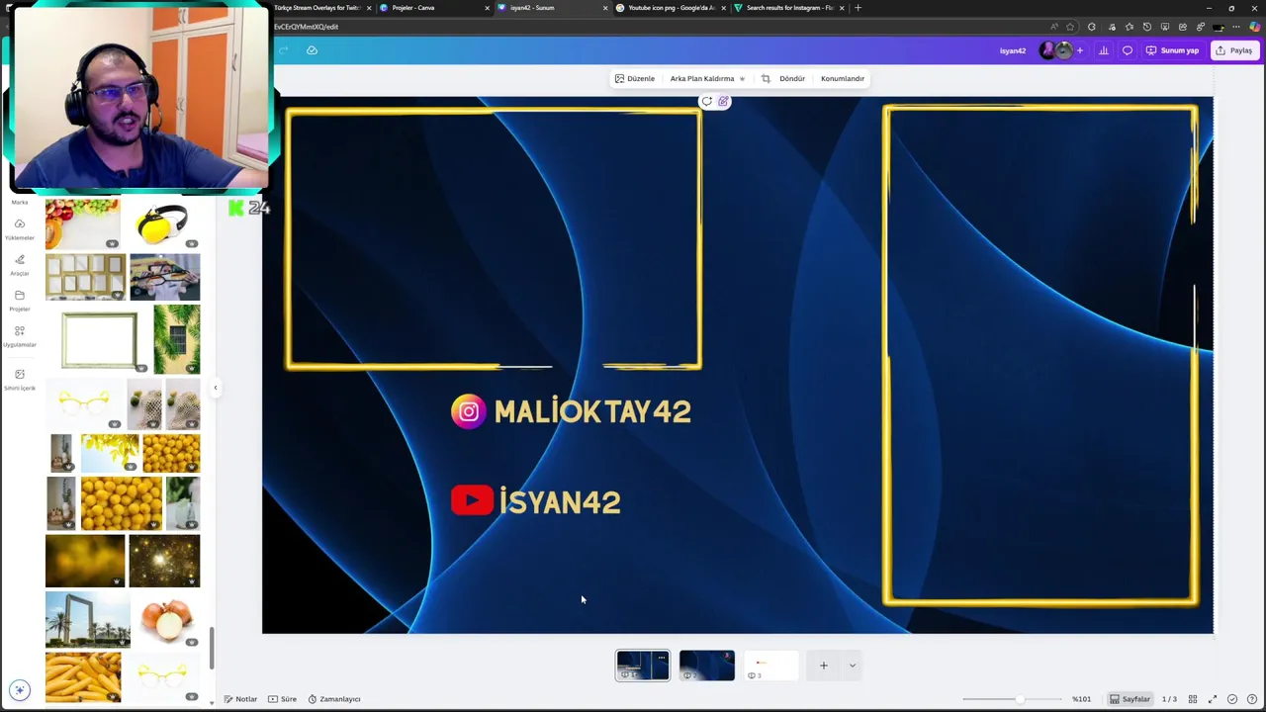The width and height of the screenshot is (1266, 712).
Task: Open help question mark icon
Action: (x=1252, y=699)
